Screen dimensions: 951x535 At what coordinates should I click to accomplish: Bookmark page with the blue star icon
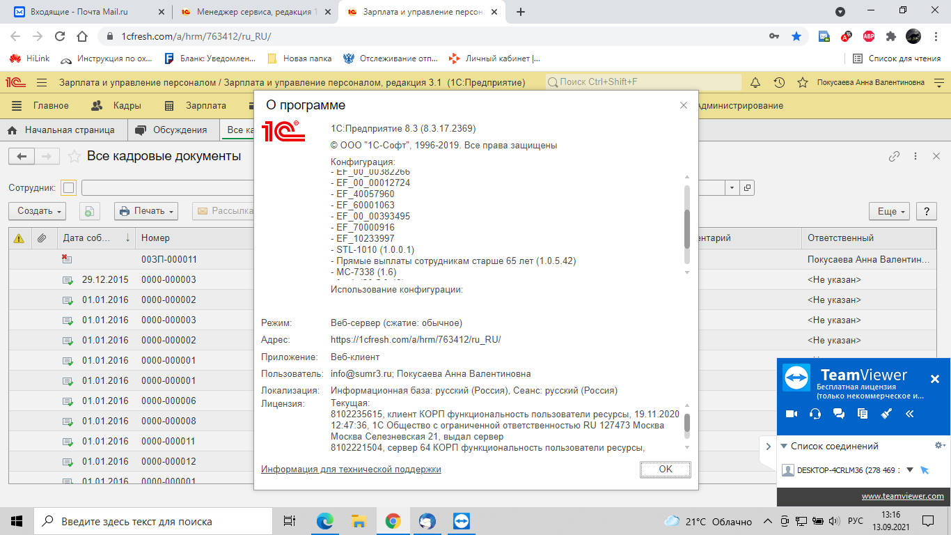[796, 36]
